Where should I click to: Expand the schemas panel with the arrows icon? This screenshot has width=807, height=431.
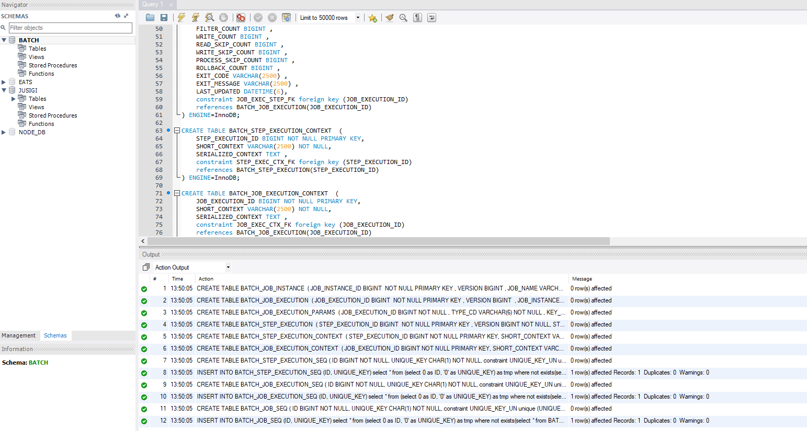tap(126, 16)
